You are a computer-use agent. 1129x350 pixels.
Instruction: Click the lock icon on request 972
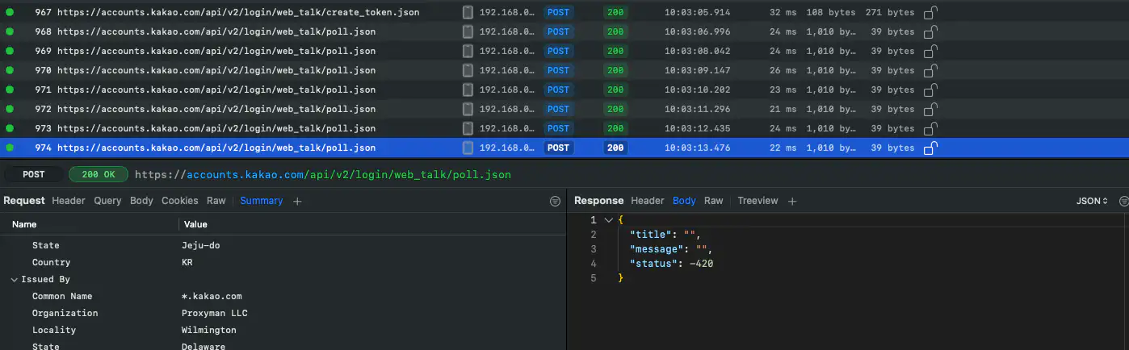(x=930, y=109)
